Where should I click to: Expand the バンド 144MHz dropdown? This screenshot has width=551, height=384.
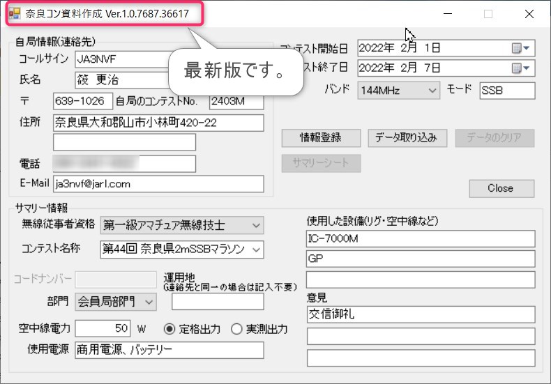click(432, 91)
